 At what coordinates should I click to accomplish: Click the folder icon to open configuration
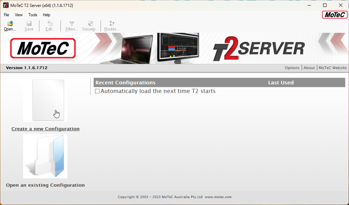pyautogui.click(x=45, y=156)
